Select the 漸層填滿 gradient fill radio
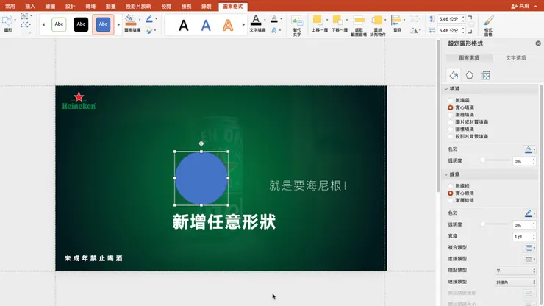 pos(451,115)
